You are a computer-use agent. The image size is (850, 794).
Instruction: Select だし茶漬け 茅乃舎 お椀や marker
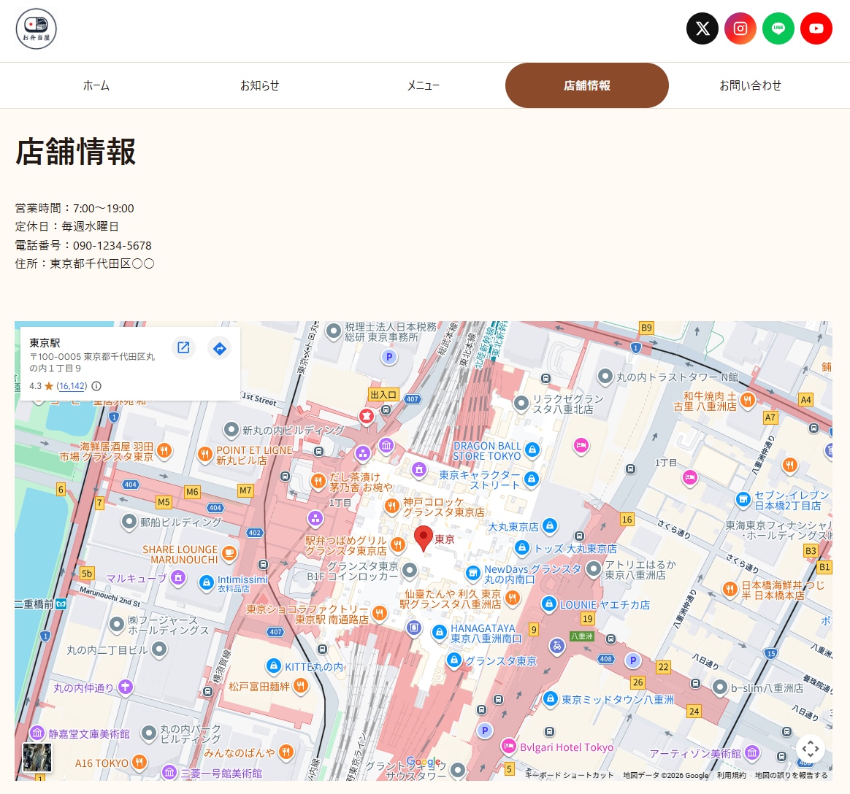pyautogui.click(x=318, y=480)
